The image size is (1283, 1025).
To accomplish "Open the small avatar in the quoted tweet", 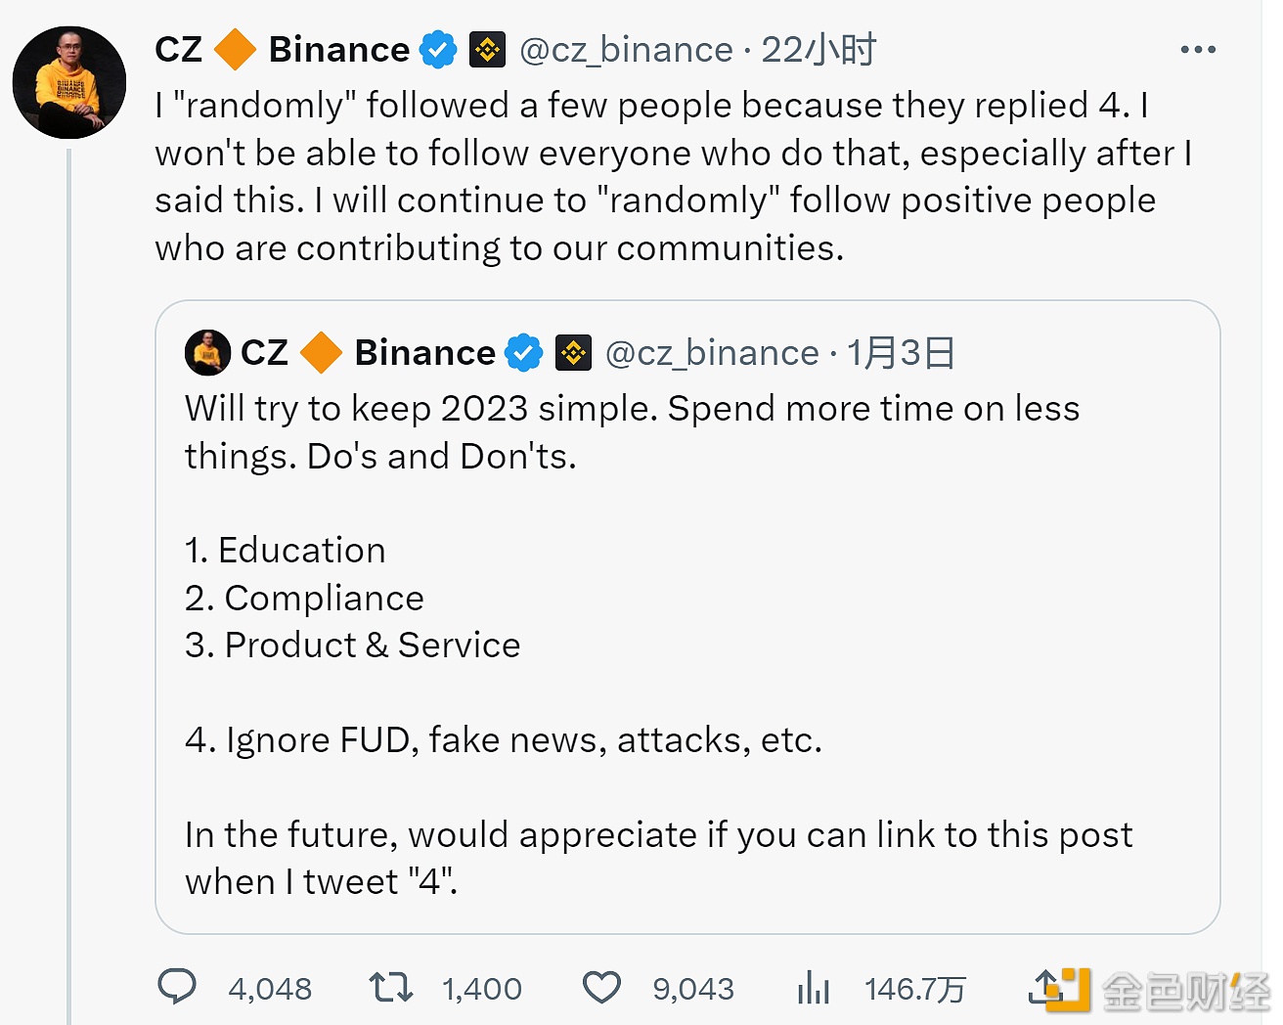I will tap(207, 353).
